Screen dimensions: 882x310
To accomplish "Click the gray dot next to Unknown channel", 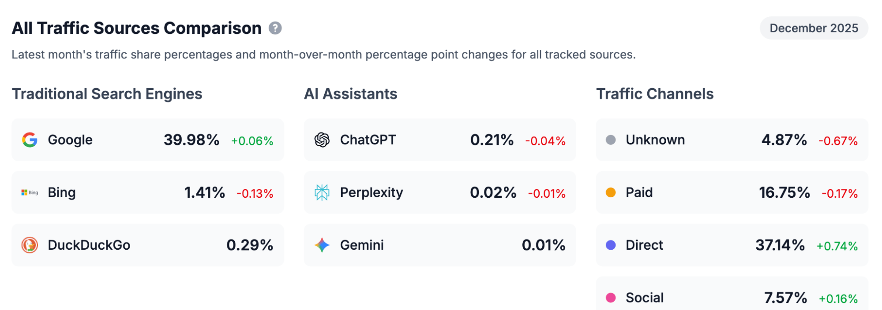I will tap(612, 140).
